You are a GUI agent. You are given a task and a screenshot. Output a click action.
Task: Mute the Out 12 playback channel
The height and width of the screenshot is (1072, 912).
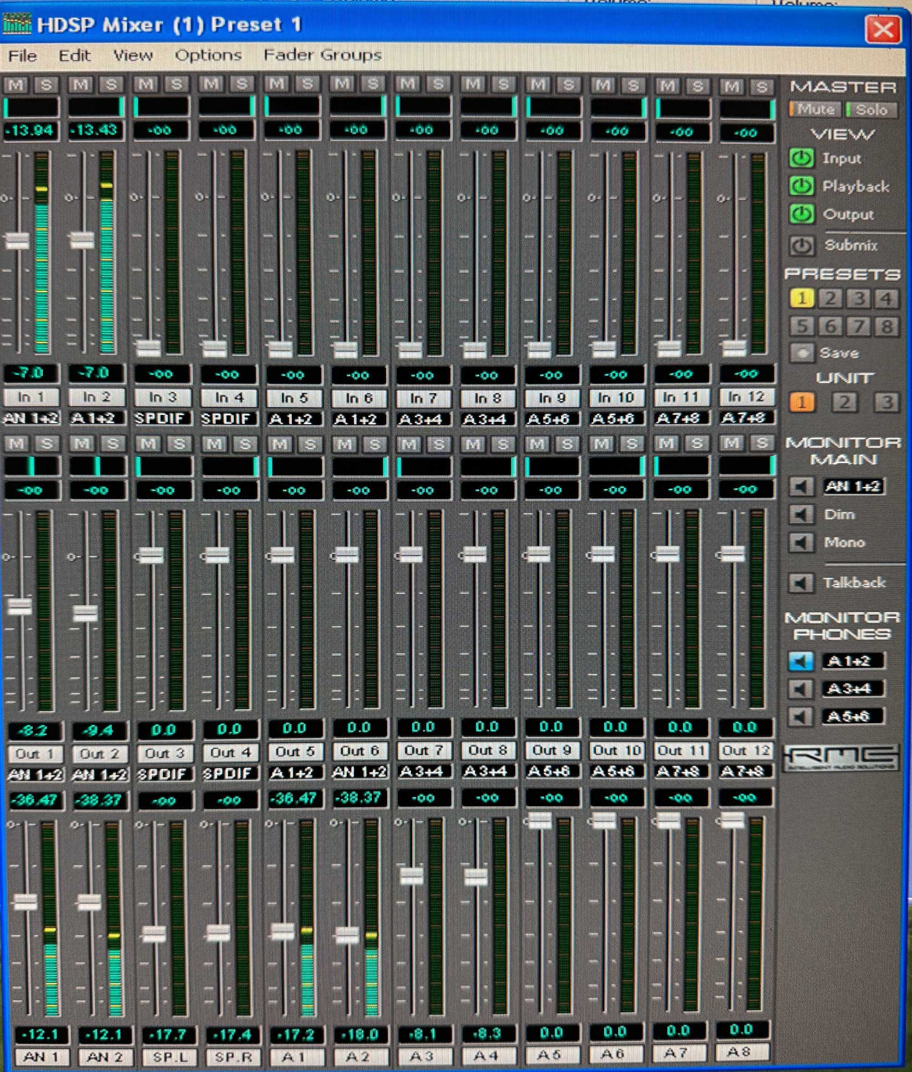(x=732, y=443)
